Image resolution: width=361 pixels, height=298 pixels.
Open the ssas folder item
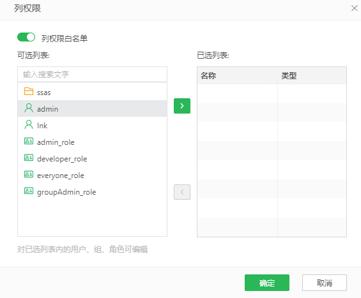(92, 92)
